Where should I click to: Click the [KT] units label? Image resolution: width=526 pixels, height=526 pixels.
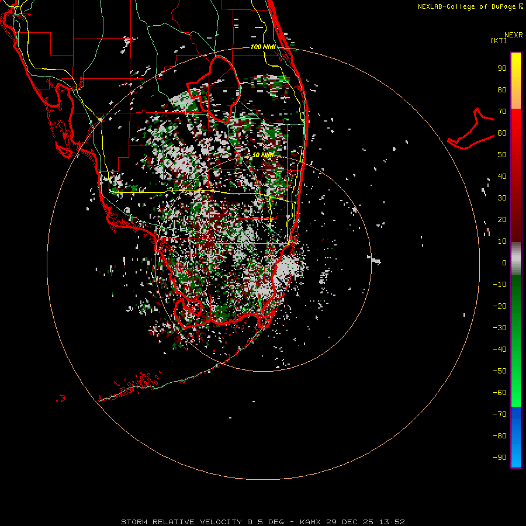pyautogui.click(x=499, y=40)
